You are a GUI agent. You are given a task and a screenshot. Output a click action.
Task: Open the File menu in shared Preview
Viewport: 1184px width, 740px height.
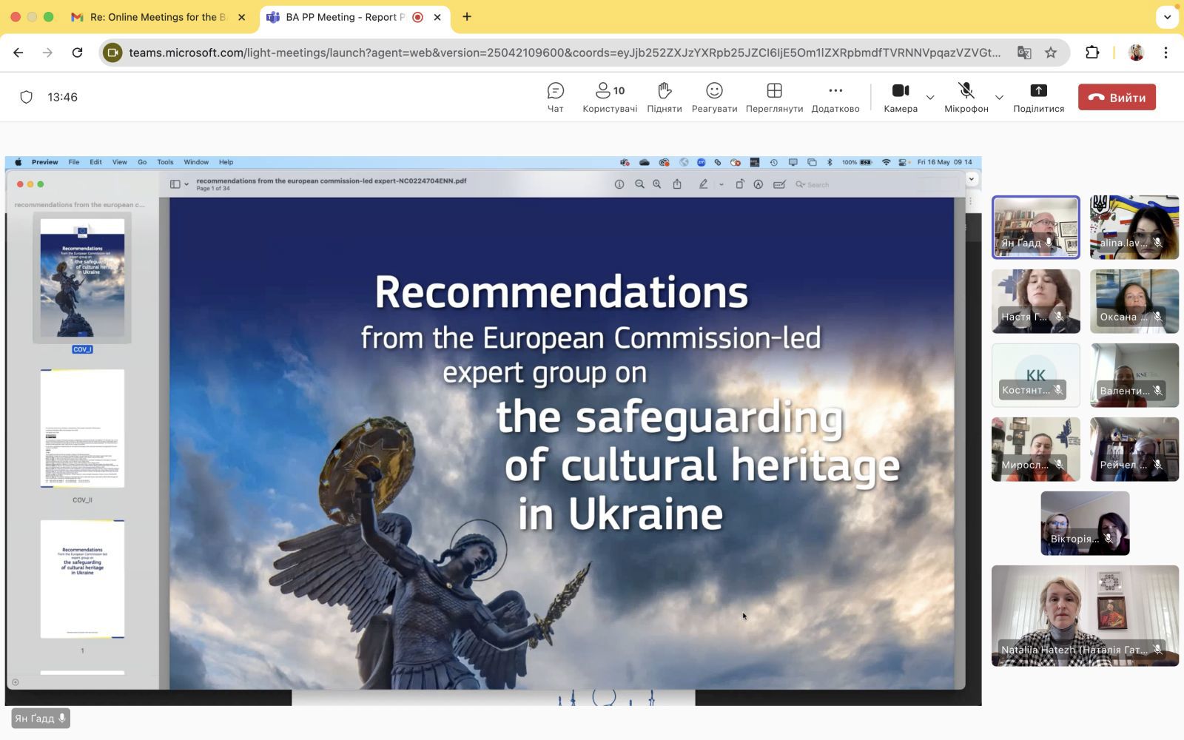[x=74, y=162]
